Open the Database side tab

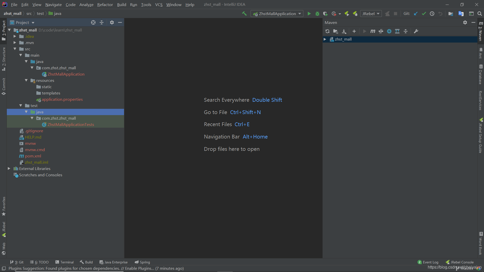(x=481, y=74)
